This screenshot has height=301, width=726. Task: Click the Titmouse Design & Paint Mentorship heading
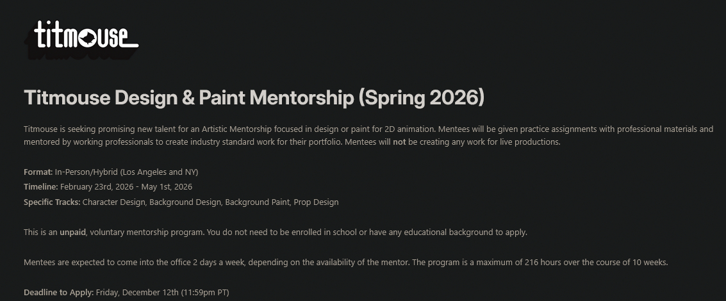point(254,98)
